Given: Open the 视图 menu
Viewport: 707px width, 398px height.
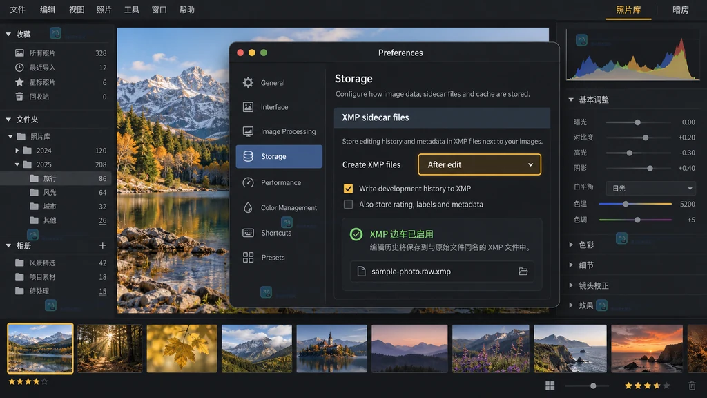Looking at the screenshot, I should click(x=77, y=10).
